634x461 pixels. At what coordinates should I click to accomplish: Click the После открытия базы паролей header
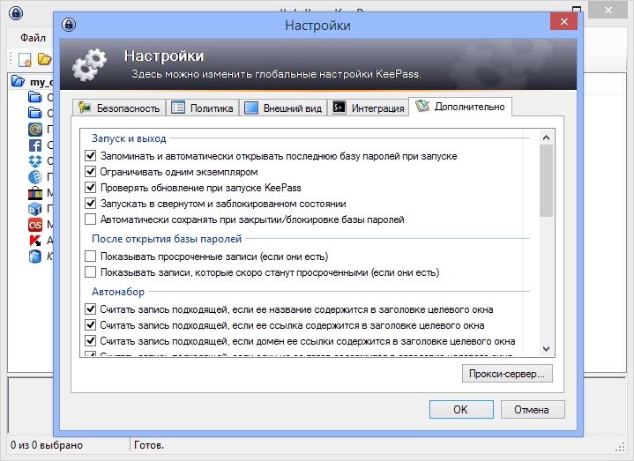click(x=167, y=239)
